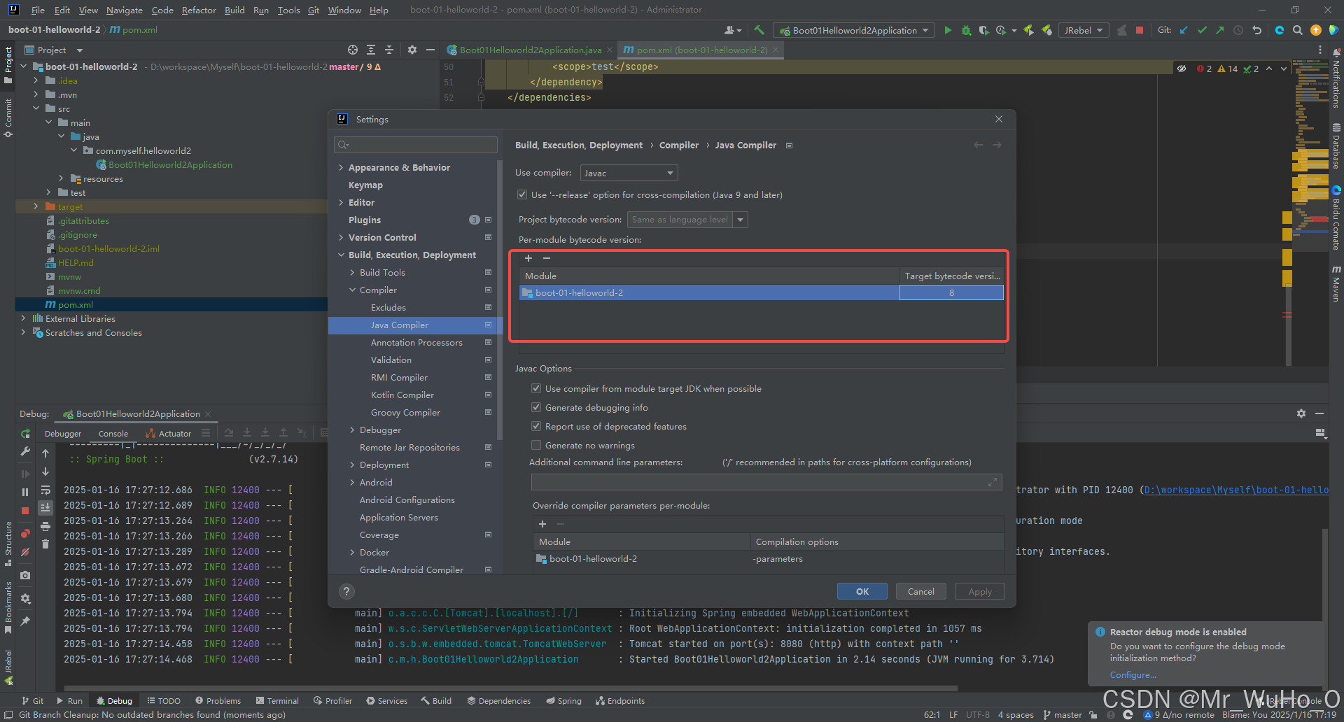Open the JRebel dropdown in toolbar
The width and height of the screenshot is (1344, 722).
(1084, 30)
